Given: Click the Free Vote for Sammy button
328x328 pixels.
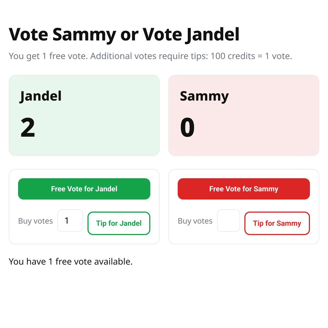Looking at the screenshot, I should [244, 189].
